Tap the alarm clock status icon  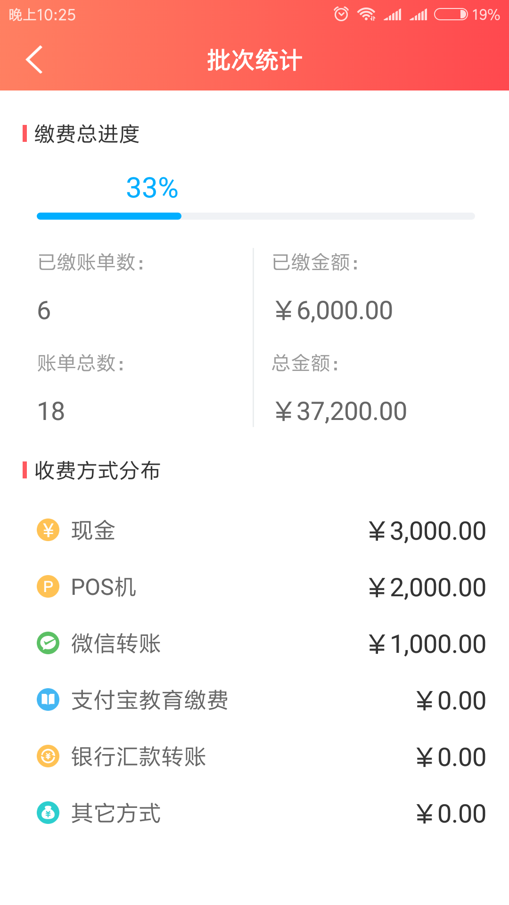(x=341, y=15)
